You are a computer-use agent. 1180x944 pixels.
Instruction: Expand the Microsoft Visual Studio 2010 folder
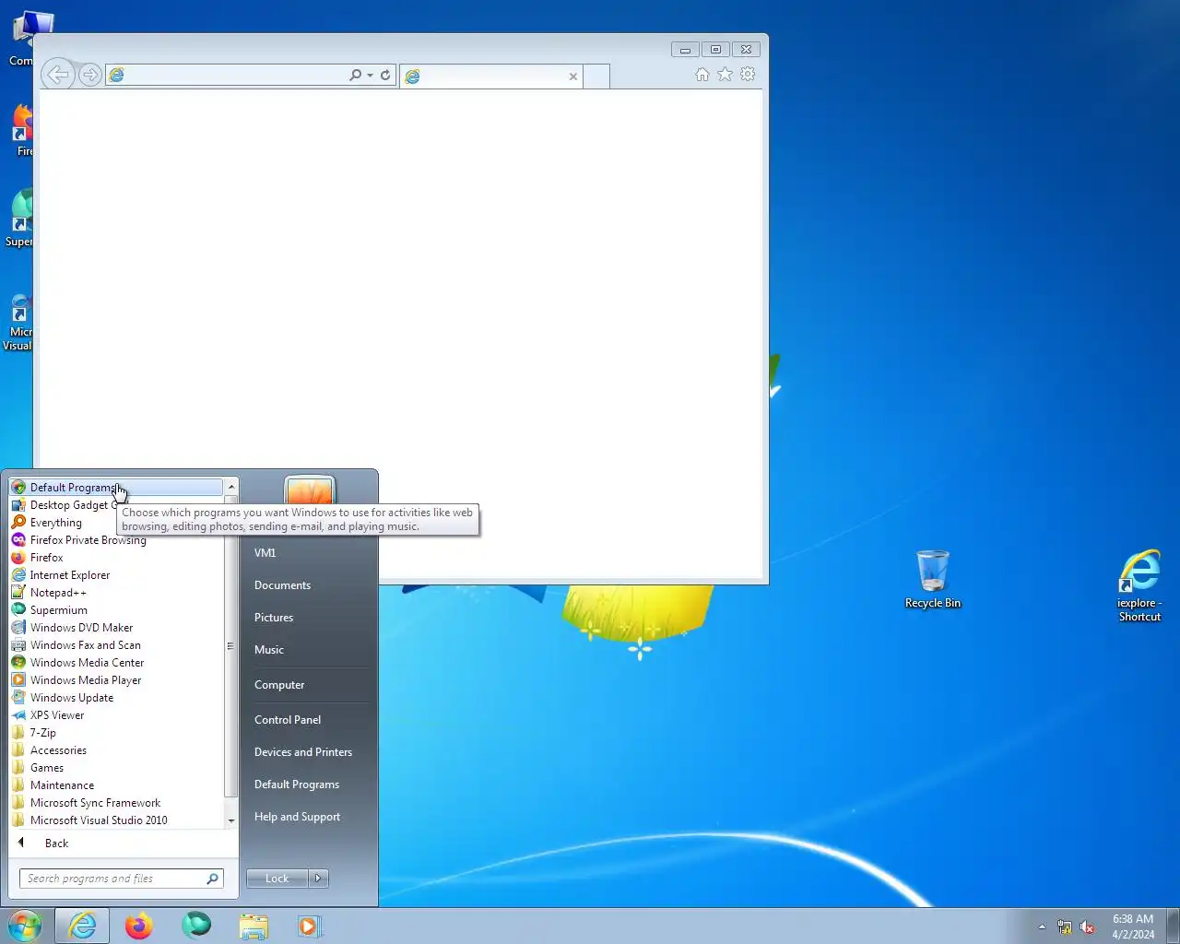pyautogui.click(x=115, y=820)
